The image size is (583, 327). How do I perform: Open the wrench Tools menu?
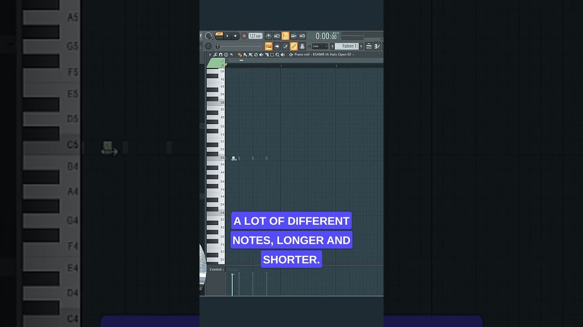[215, 54]
